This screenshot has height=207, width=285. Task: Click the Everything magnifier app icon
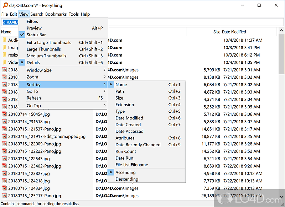point(5,5)
